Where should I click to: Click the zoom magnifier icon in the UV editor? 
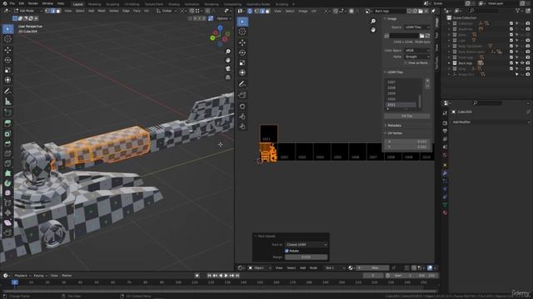coord(373,22)
